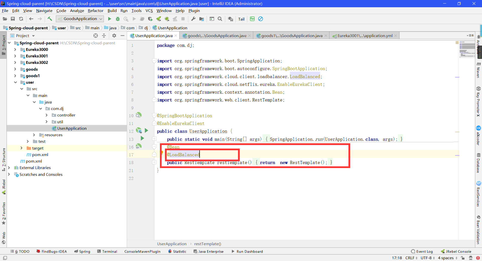Open Run Dashboard tool window
Screen dimensions: 482x261
[x=247, y=251]
